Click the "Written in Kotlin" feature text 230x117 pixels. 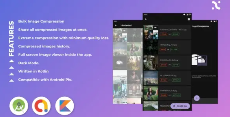(34, 71)
